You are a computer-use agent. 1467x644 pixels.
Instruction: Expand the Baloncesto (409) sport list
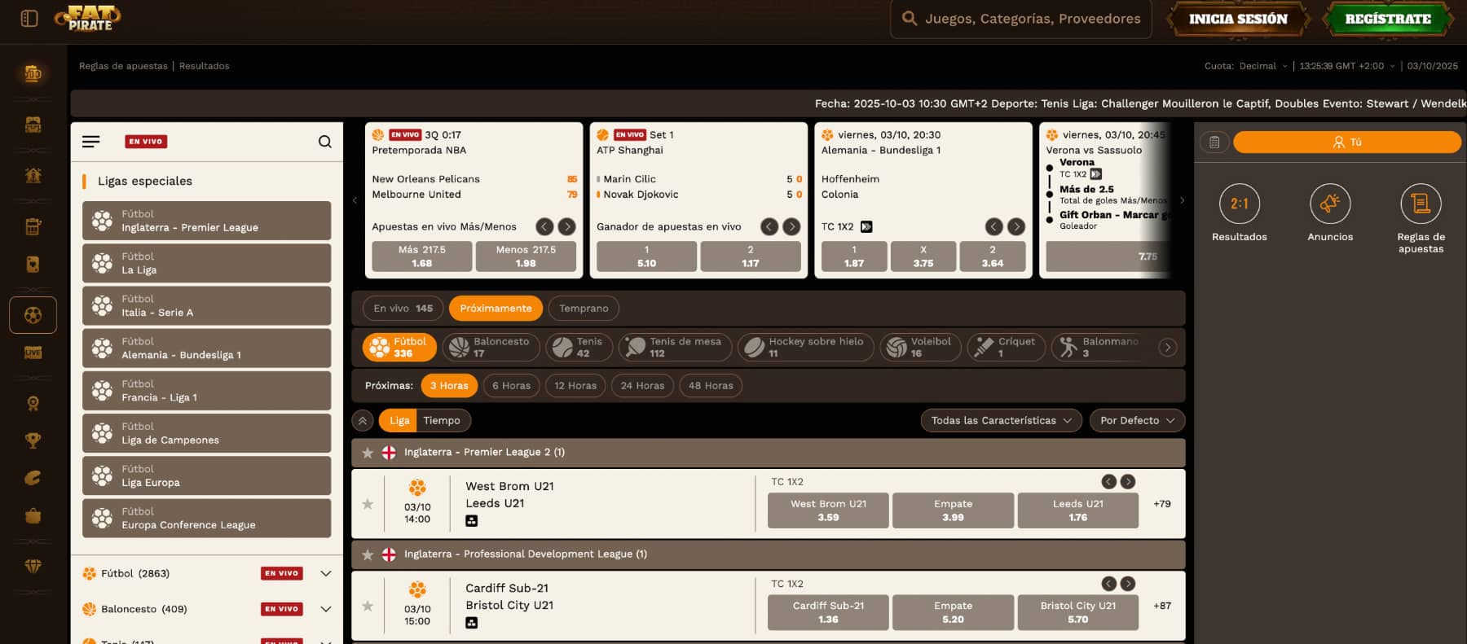(x=326, y=609)
